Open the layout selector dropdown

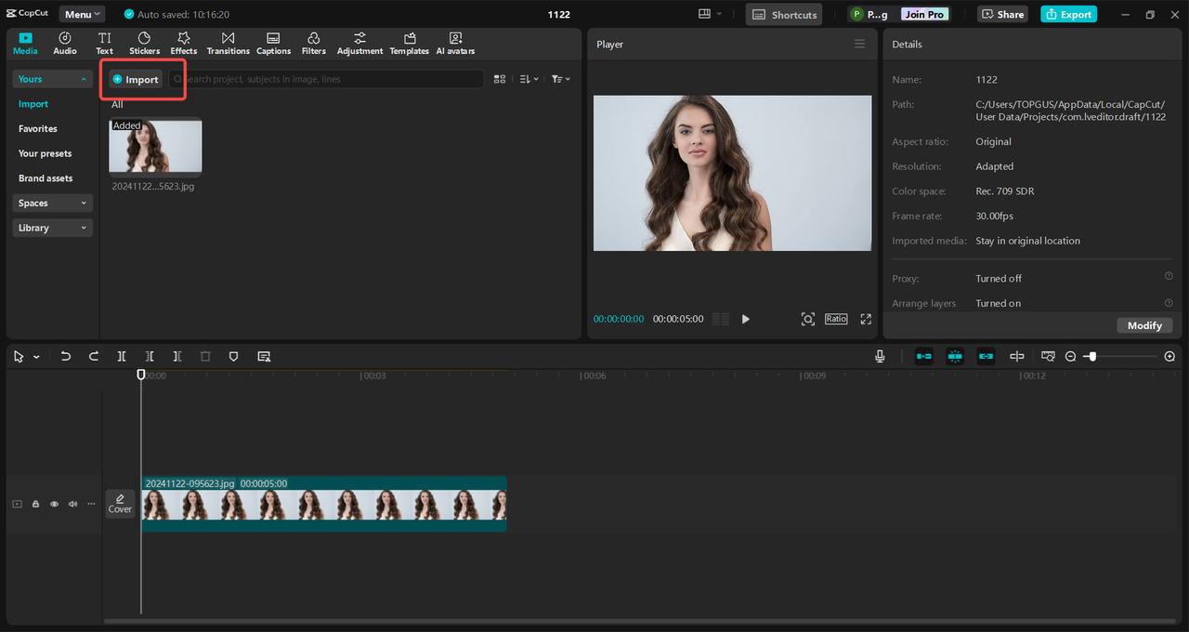(x=711, y=14)
